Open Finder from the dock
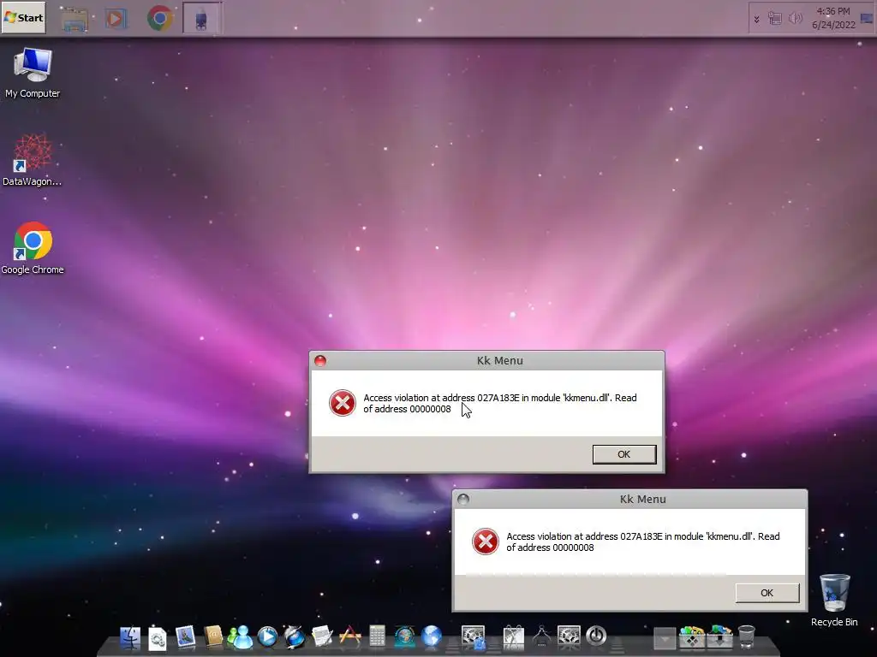 pos(130,636)
